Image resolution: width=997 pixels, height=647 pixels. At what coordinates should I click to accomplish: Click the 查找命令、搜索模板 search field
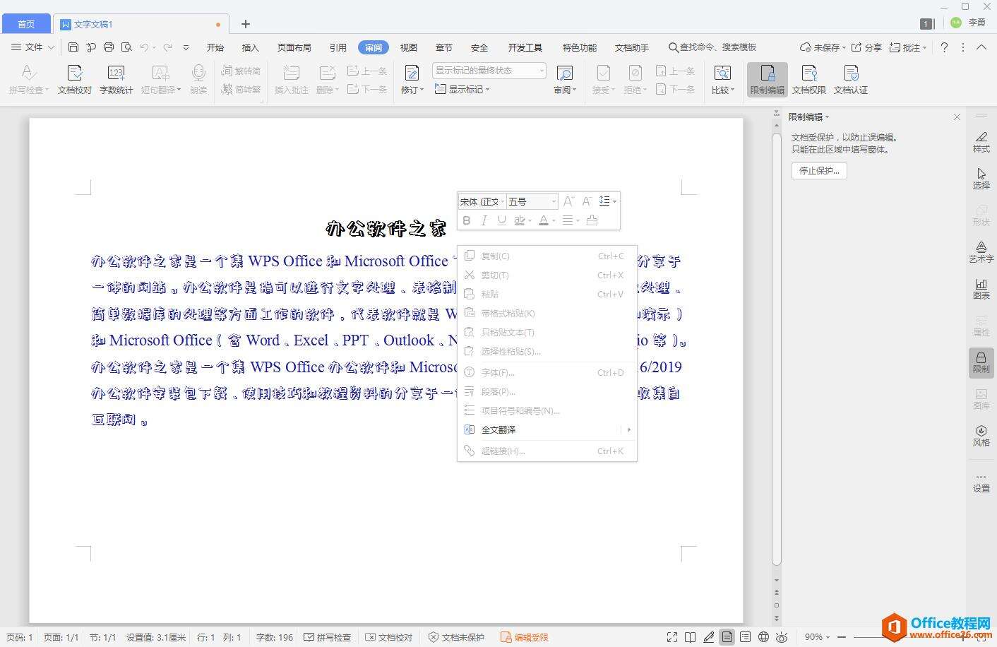click(x=717, y=47)
